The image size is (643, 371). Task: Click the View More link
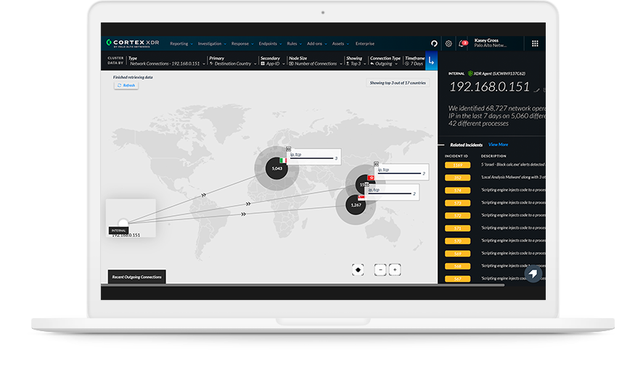click(x=498, y=145)
